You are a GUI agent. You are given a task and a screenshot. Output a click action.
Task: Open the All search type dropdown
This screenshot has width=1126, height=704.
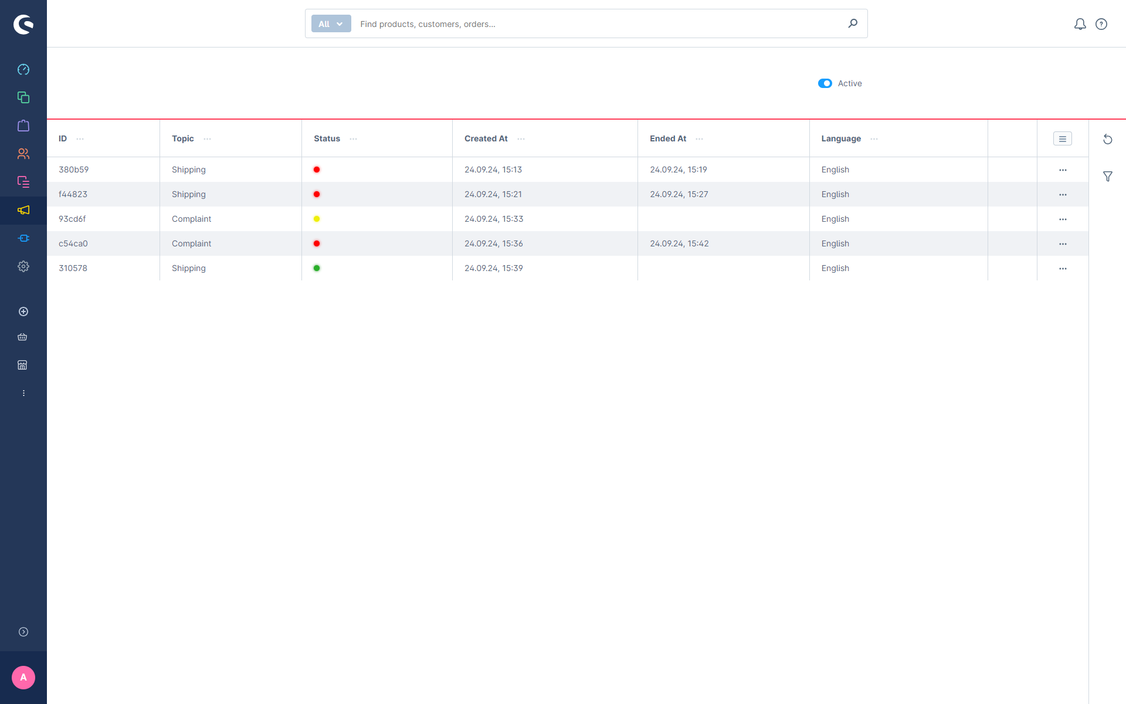pyautogui.click(x=331, y=23)
